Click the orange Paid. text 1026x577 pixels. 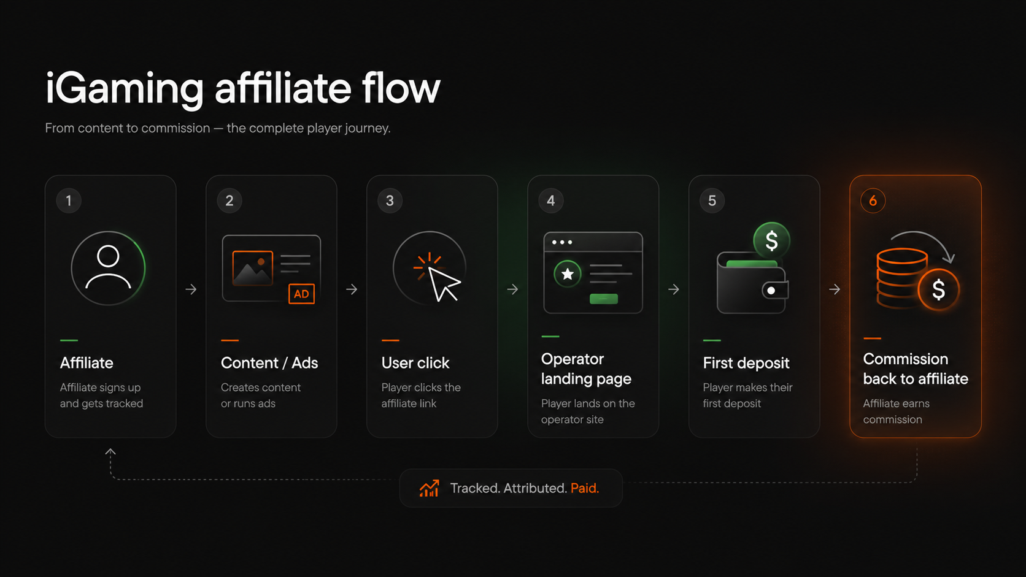coord(585,488)
